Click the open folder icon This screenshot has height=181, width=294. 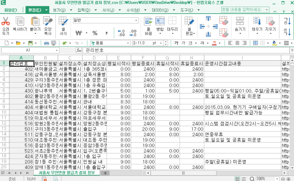point(18,43)
